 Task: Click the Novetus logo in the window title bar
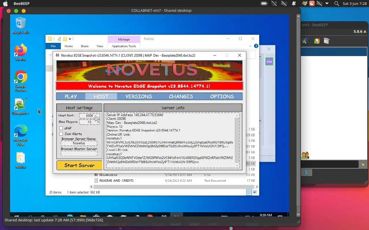coord(57,55)
